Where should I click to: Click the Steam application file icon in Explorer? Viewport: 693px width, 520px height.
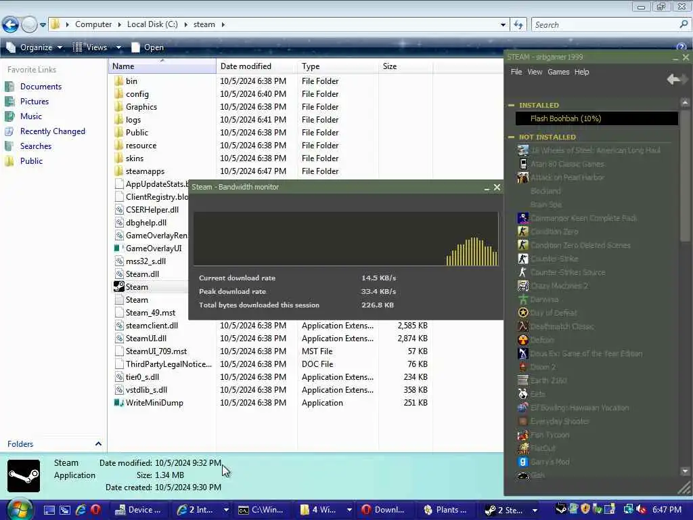tap(119, 286)
